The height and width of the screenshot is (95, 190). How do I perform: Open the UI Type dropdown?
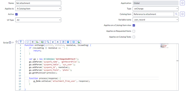[38, 20]
